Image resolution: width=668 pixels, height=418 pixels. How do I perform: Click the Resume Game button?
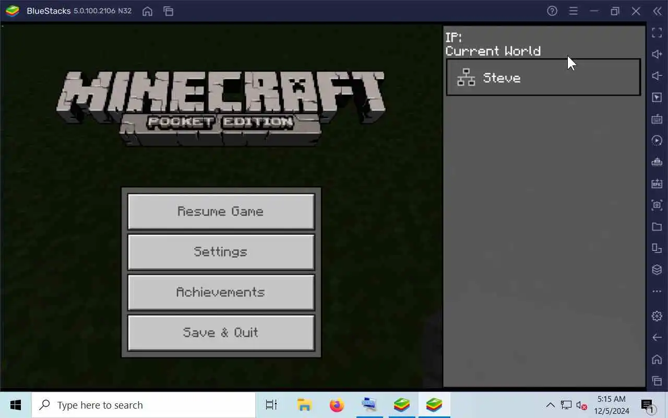[x=221, y=211]
